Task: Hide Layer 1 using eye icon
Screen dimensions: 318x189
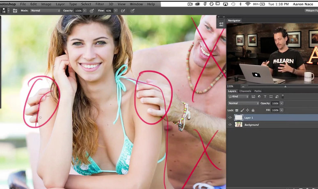Action: click(230, 118)
